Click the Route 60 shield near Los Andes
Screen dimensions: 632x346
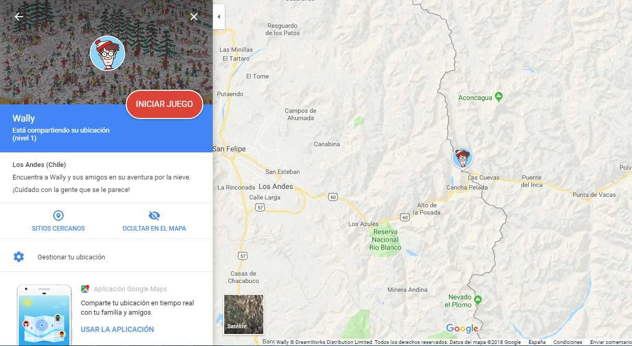point(333,197)
